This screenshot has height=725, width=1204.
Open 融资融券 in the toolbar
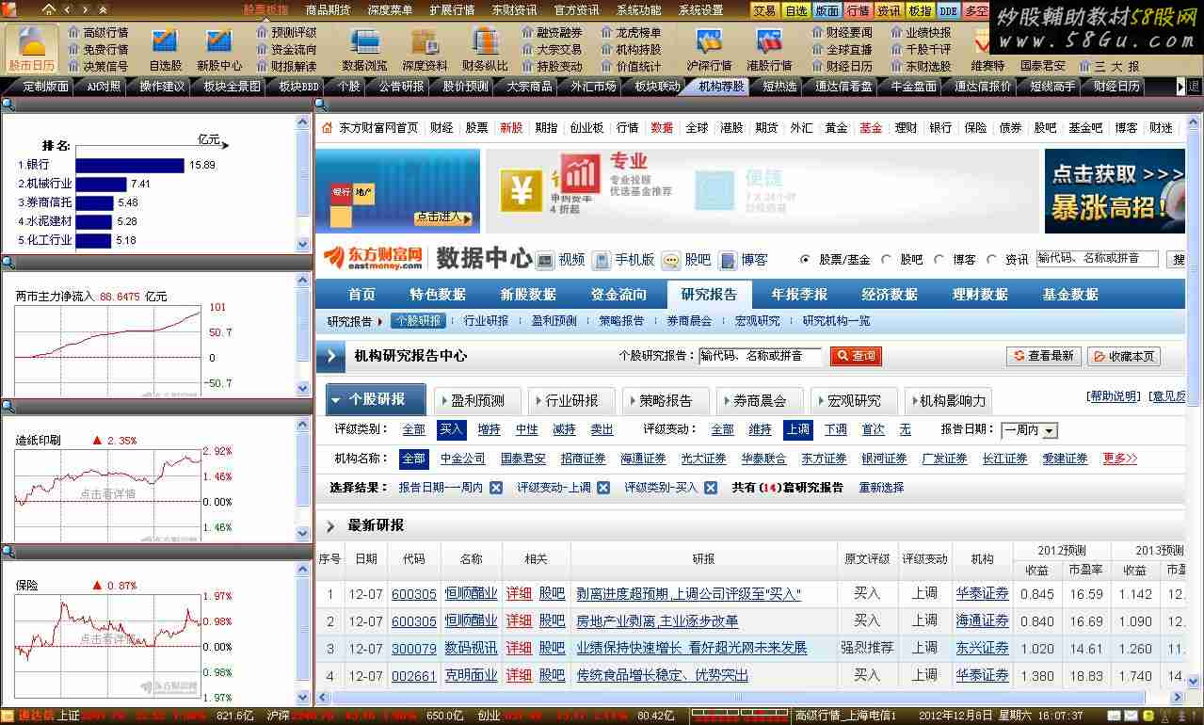tap(552, 32)
